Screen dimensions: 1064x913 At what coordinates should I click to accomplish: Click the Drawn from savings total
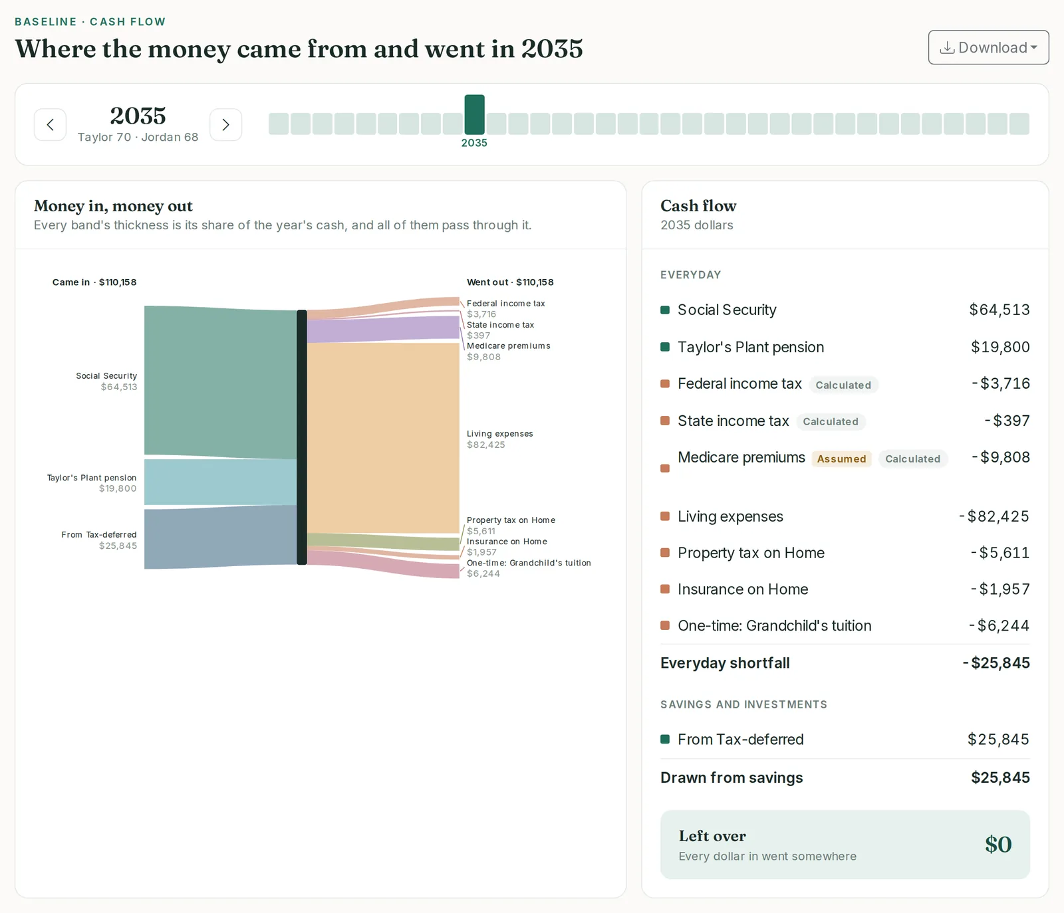[845, 778]
